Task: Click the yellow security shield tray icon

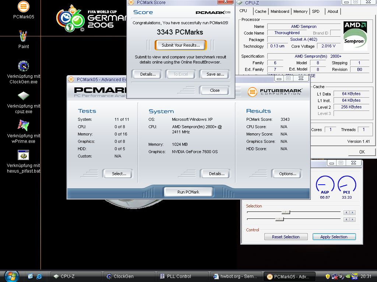Action: (327, 276)
